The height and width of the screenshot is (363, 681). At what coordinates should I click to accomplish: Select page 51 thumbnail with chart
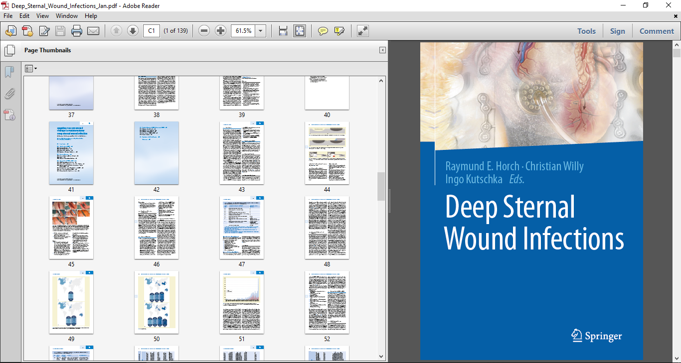(242, 302)
